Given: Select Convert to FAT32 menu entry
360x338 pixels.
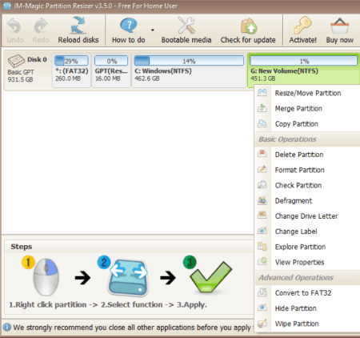Looking at the screenshot, I should click(x=307, y=293).
